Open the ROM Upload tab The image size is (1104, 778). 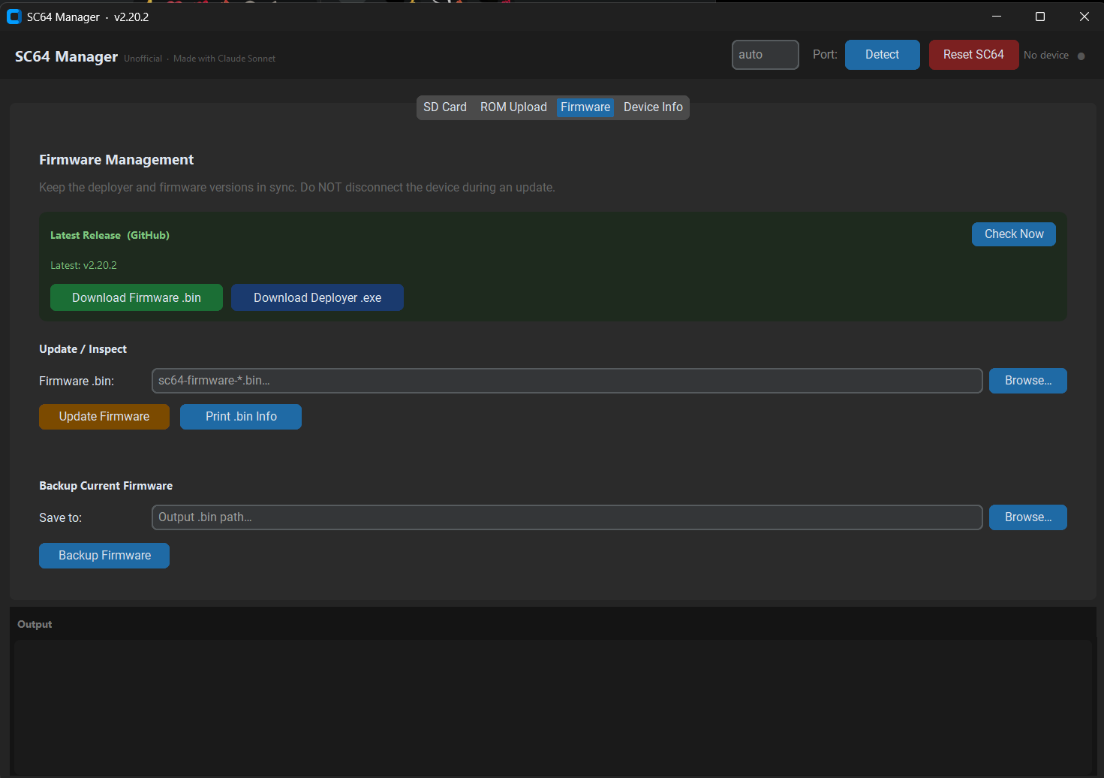[513, 107]
